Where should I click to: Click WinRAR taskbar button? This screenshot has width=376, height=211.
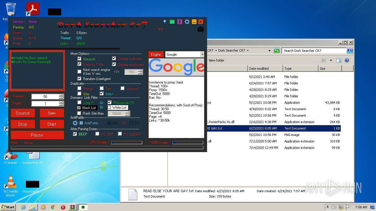point(72,207)
